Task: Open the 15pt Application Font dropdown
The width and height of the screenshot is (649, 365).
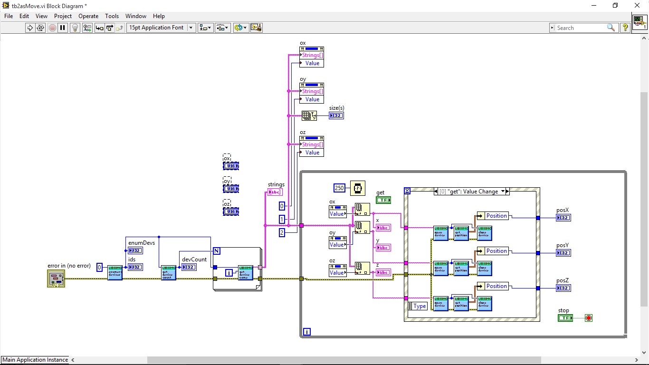Action: pos(161,28)
